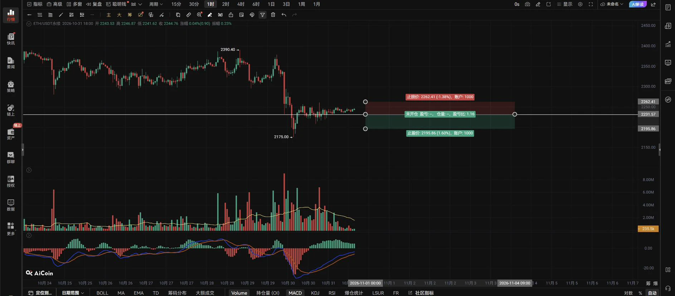675x296 pixels.
Task: Click the 定位到 locate button
Action: 40,293
